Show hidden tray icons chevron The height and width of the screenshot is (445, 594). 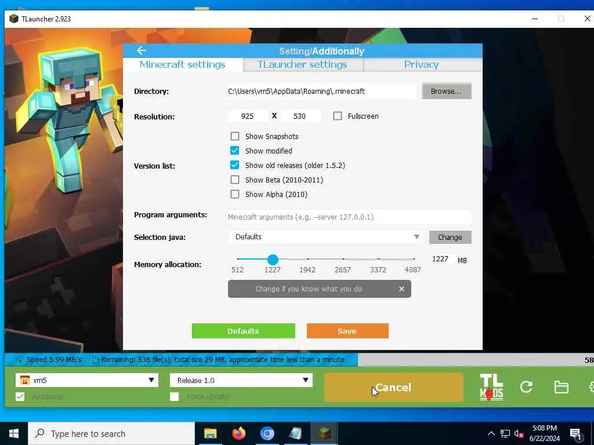pyautogui.click(x=491, y=433)
